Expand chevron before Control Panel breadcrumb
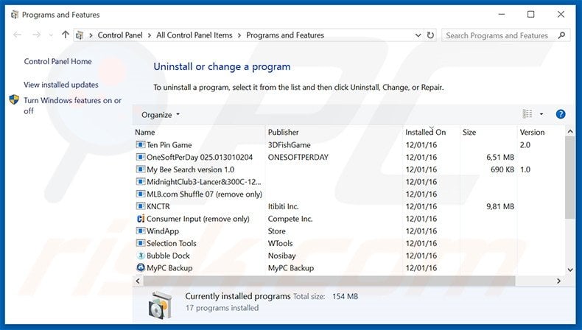 coord(91,35)
